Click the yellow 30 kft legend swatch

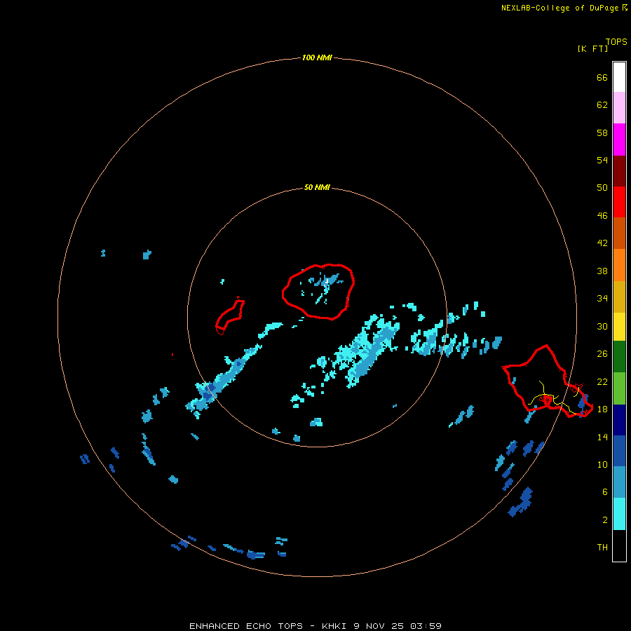pyautogui.click(x=619, y=327)
